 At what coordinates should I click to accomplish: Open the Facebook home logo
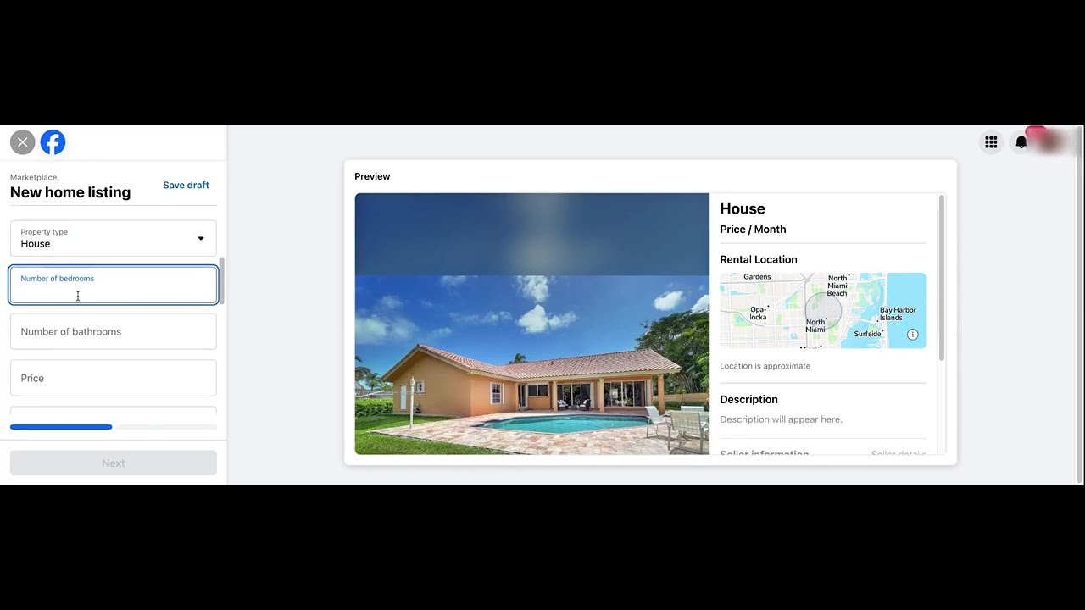tap(53, 142)
